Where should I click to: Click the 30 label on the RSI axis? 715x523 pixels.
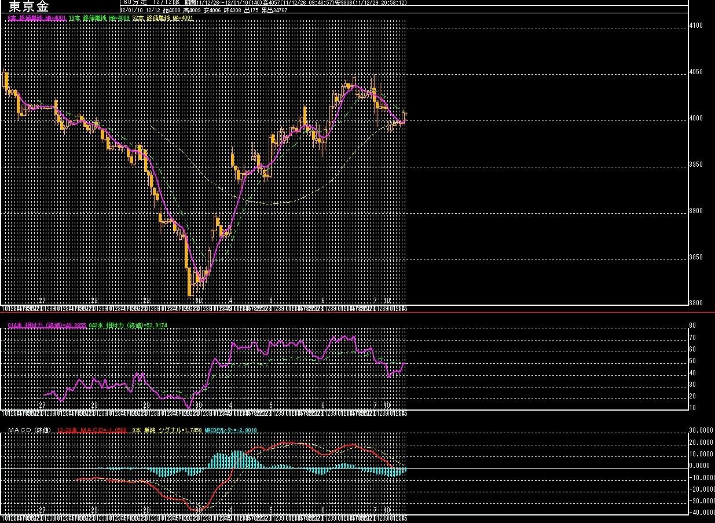tap(693, 385)
